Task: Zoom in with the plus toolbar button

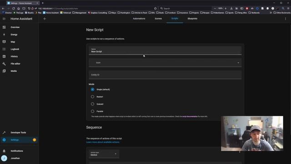Action: pyautogui.click(x=226, y=8)
